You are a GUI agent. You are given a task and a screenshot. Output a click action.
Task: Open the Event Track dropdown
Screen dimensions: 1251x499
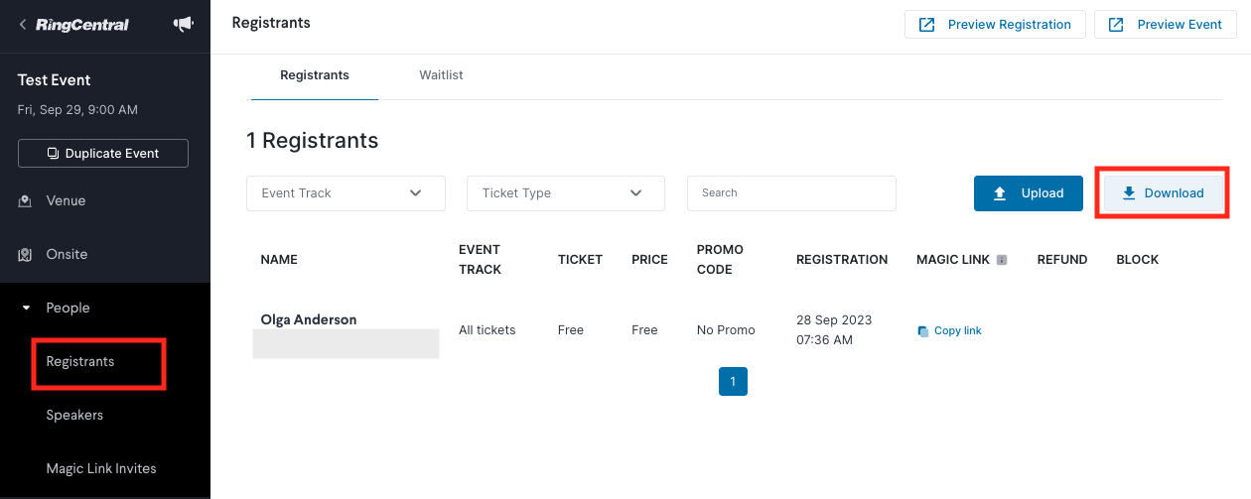click(x=346, y=193)
